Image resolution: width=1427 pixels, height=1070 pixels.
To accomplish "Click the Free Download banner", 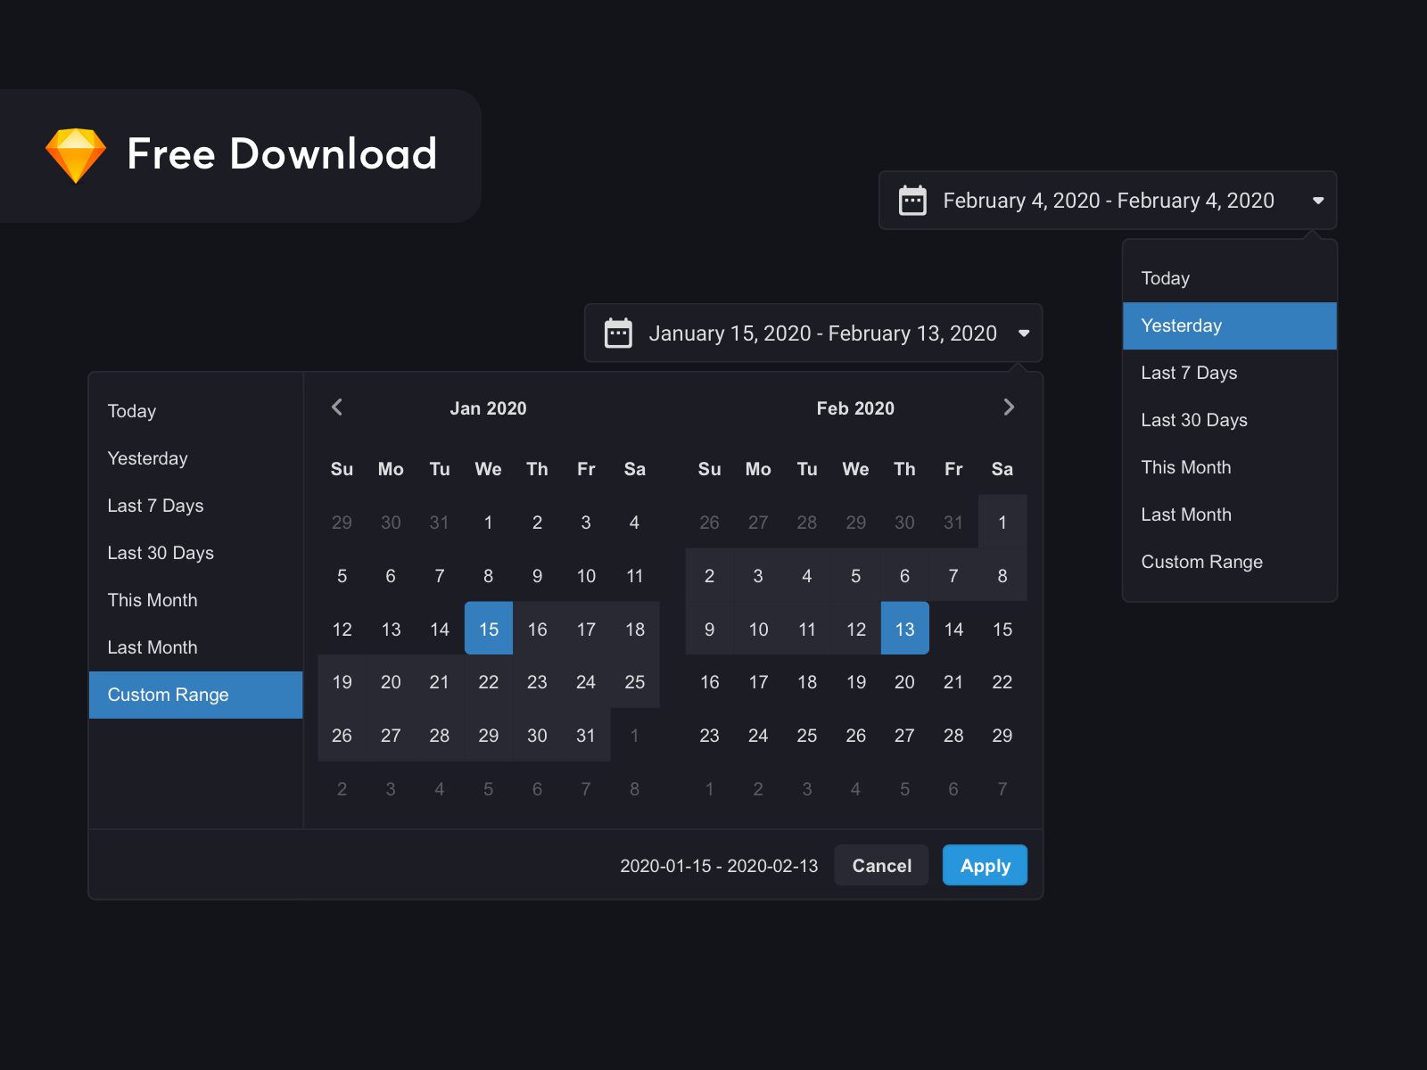I will tap(241, 154).
